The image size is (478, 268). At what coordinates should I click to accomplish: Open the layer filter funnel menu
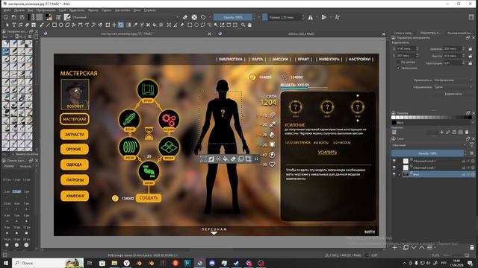472,145
